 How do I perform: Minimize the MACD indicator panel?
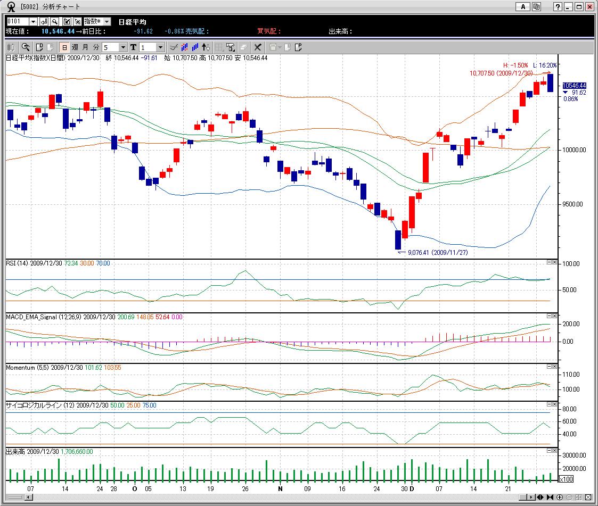coord(548,316)
